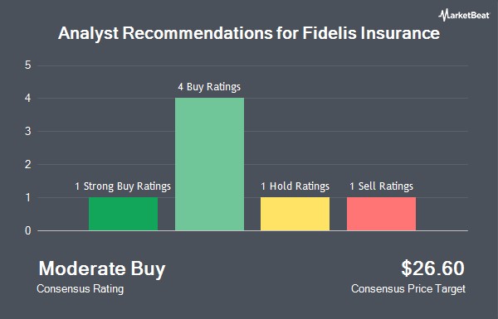Click the $26.60 price target value

tap(432, 268)
